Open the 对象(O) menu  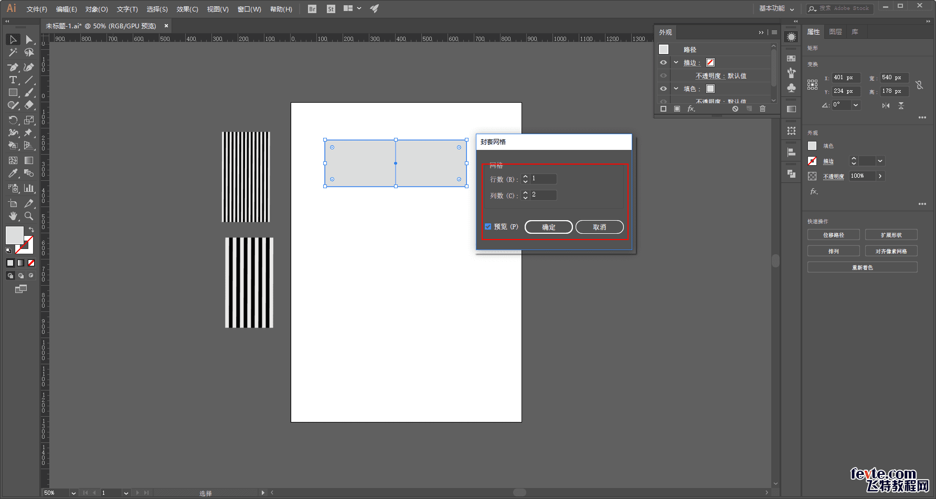(x=97, y=9)
